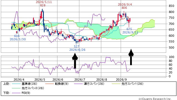Click the 2026/3/30 date label
Screen dimensions: 177x100
coord(18,39)
